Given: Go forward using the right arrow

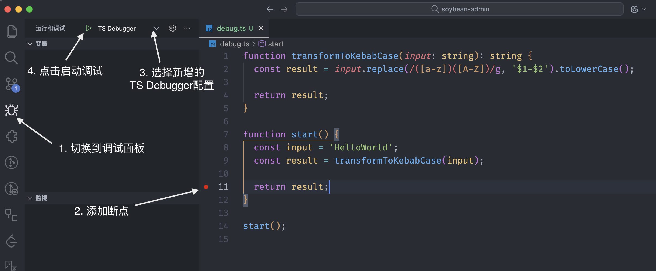Looking at the screenshot, I should [x=284, y=9].
